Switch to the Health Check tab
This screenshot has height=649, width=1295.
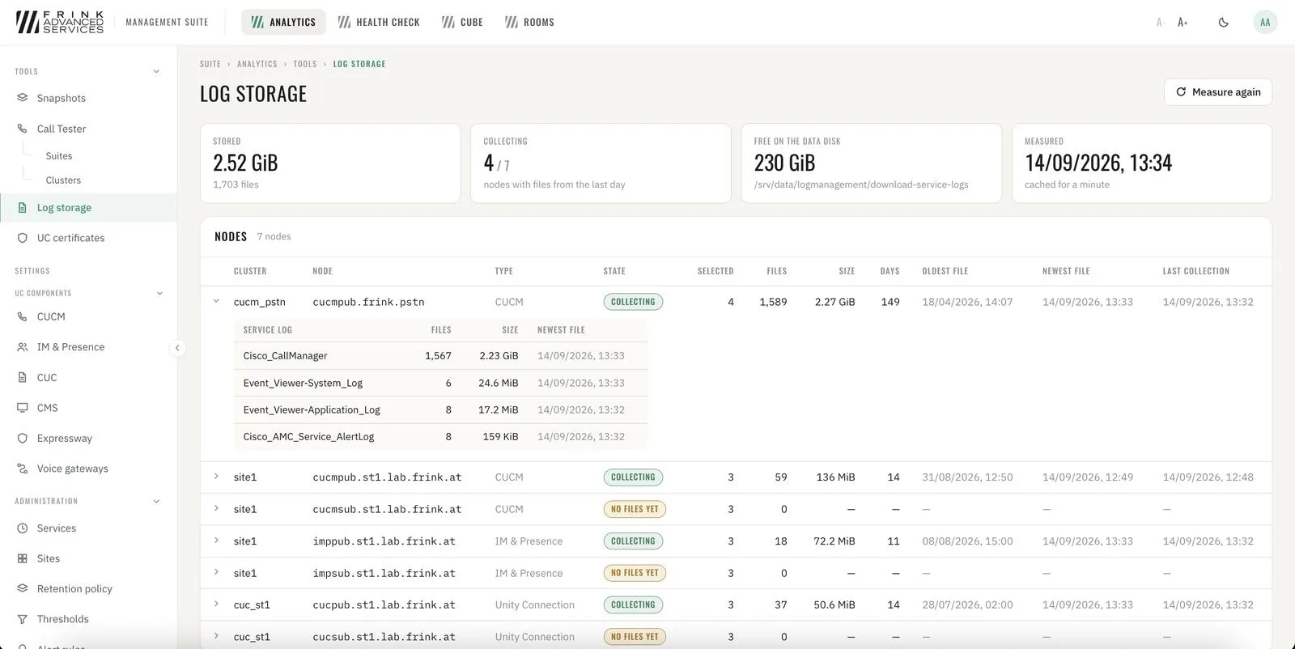pyautogui.click(x=379, y=23)
